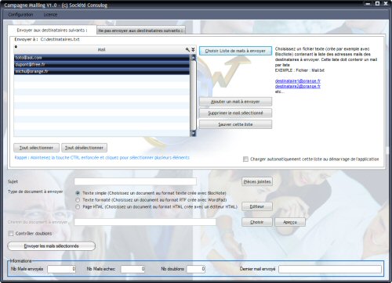392x283 pixels.
Task: Toggle 'Contrôler doublons' checkbox
Action: coord(11,234)
